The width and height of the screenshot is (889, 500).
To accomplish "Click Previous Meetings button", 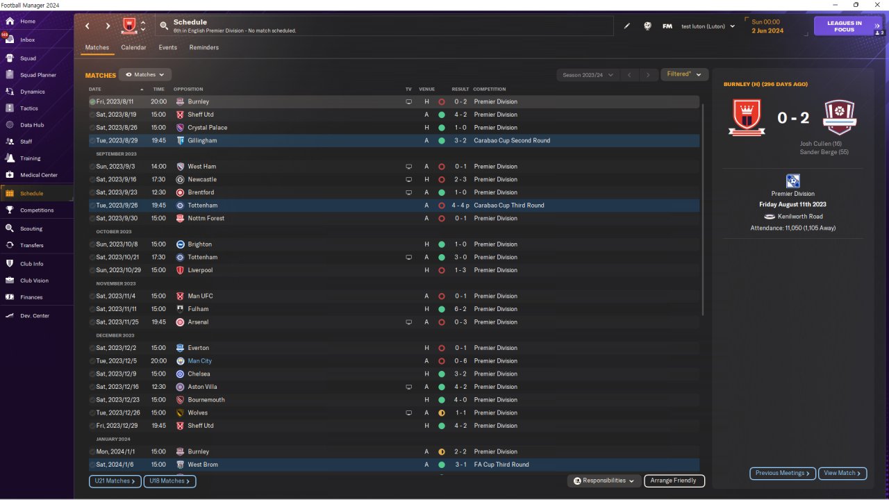I will pyautogui.click(x=782, y=473).
